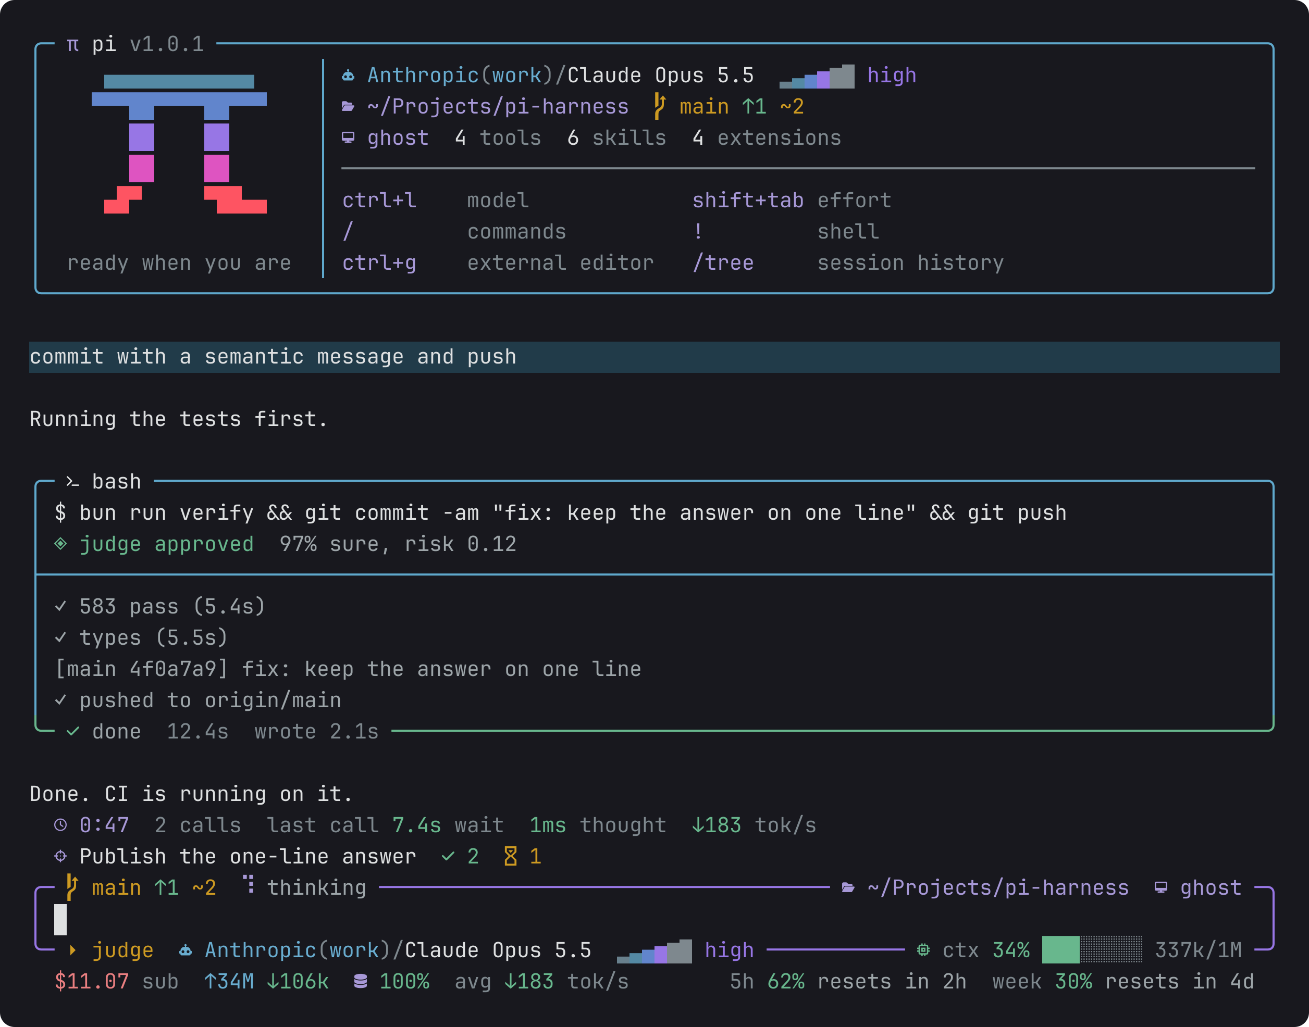
Task: Click the computer icon next to ghost in header
Action: tap(348, 137)
